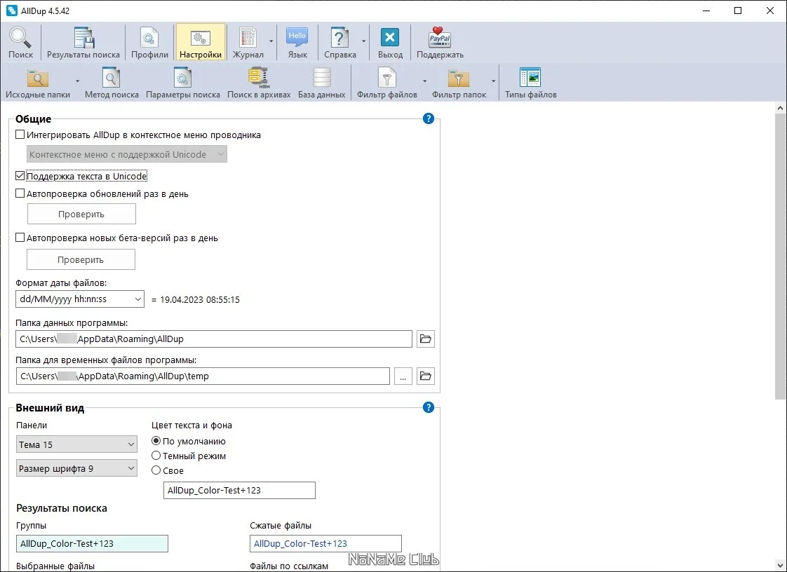Click Проверить under daily update auto-check

tap(81, 214)
